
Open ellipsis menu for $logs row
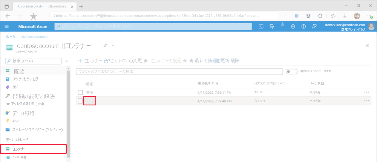366,92
